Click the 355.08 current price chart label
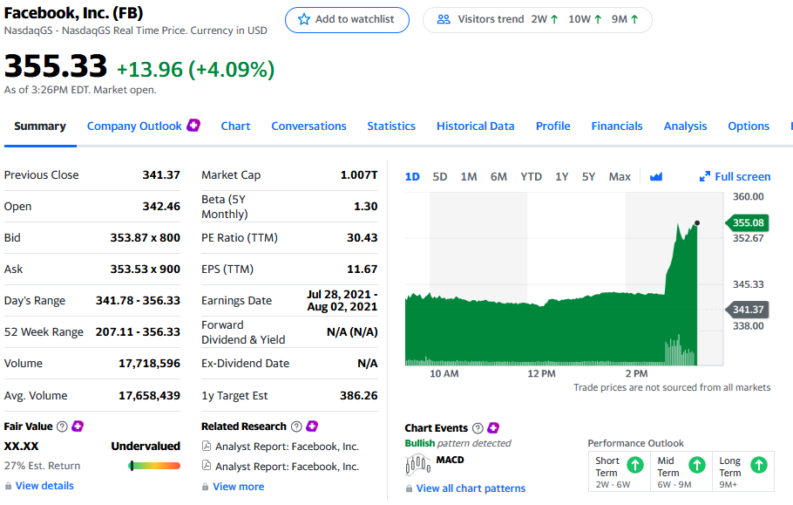This screenshot has height=505, width=793. [x=748, y=222]
